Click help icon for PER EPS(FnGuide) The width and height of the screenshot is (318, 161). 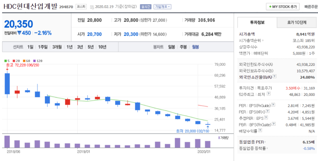tap(273, 105)
